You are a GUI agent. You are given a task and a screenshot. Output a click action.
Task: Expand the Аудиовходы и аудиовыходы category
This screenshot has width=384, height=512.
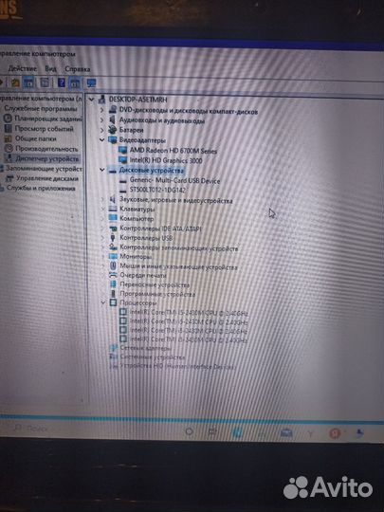tap(101, 119)
